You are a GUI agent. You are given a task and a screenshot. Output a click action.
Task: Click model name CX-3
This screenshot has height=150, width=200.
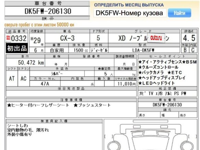(67, 38)
